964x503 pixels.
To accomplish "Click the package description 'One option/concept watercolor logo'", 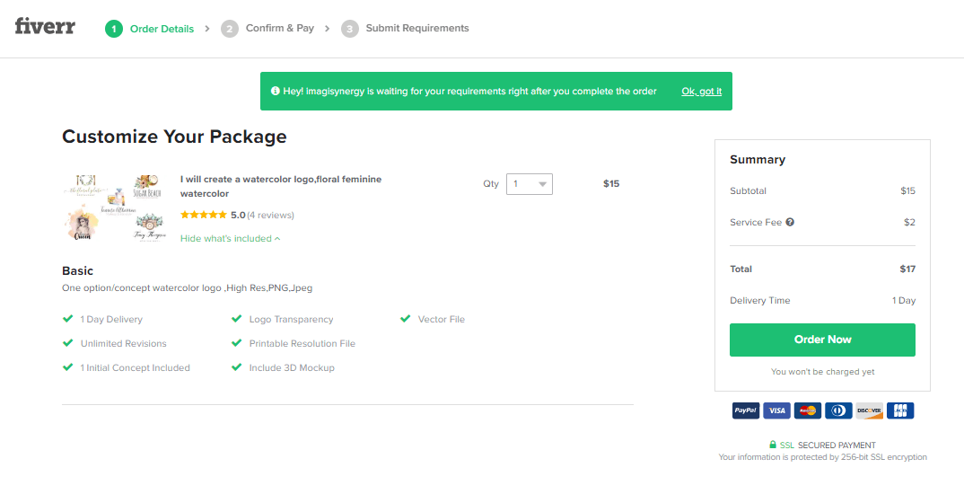I will click(x=187, y=287).
